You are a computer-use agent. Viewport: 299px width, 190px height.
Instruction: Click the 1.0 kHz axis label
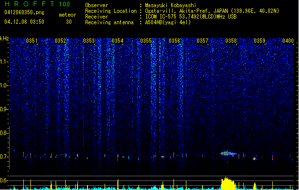click(4, 85)
